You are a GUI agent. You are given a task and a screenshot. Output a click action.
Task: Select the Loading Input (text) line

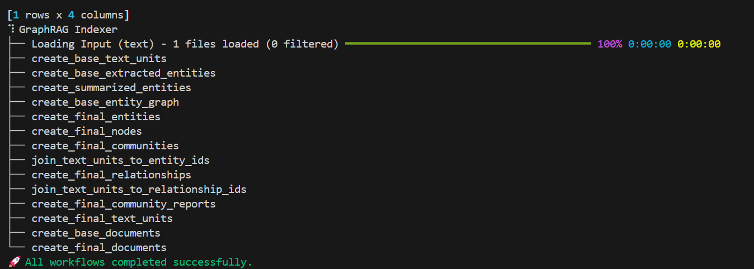(185, 44)
